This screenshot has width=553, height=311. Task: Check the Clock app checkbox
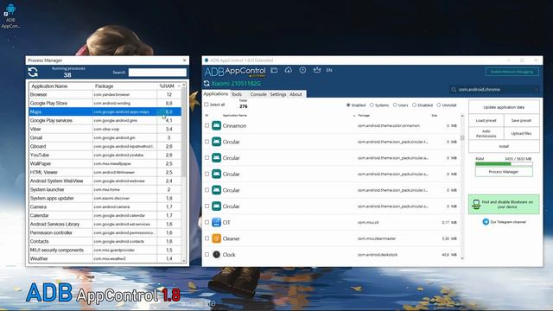tap(207, 254)
